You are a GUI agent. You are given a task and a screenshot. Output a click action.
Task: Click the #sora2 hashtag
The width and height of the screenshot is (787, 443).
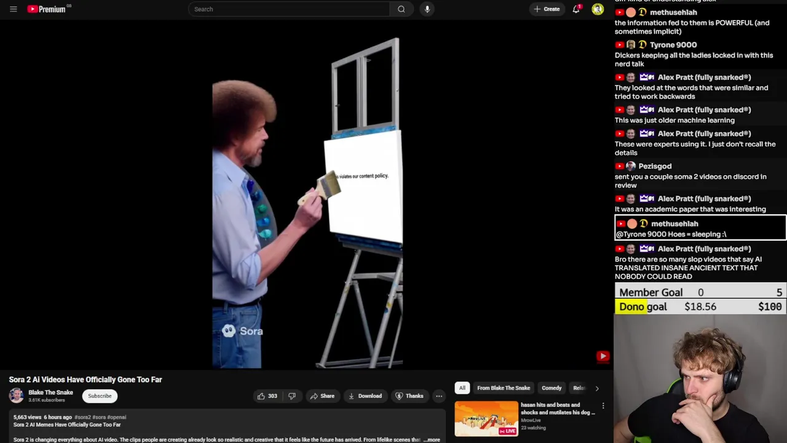pos(82,417)
